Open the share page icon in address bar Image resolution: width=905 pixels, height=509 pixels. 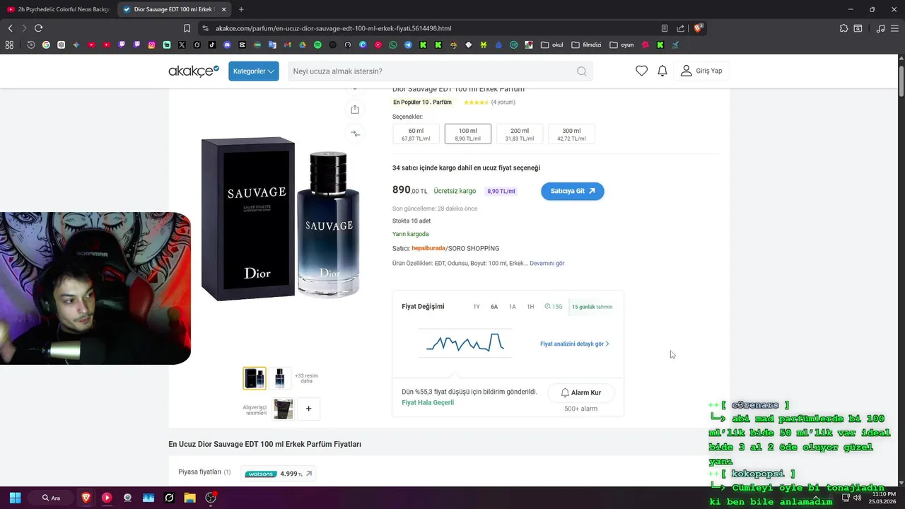coord(680,28)
